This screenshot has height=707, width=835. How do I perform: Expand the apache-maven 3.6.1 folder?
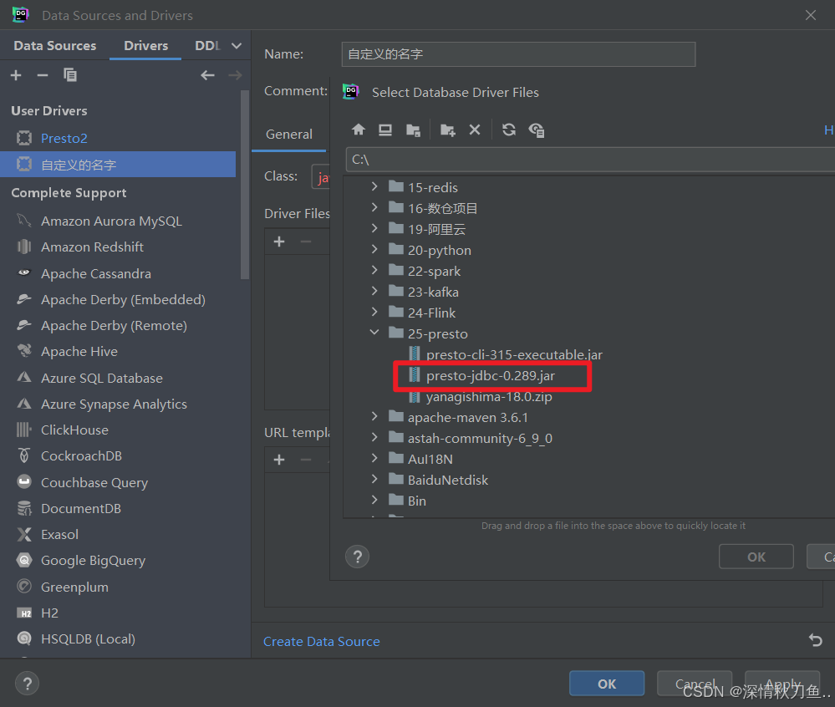[x=374, y=416]
